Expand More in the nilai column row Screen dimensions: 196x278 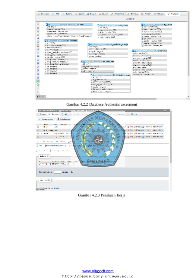pyautogui.click(x=160, y=137)
